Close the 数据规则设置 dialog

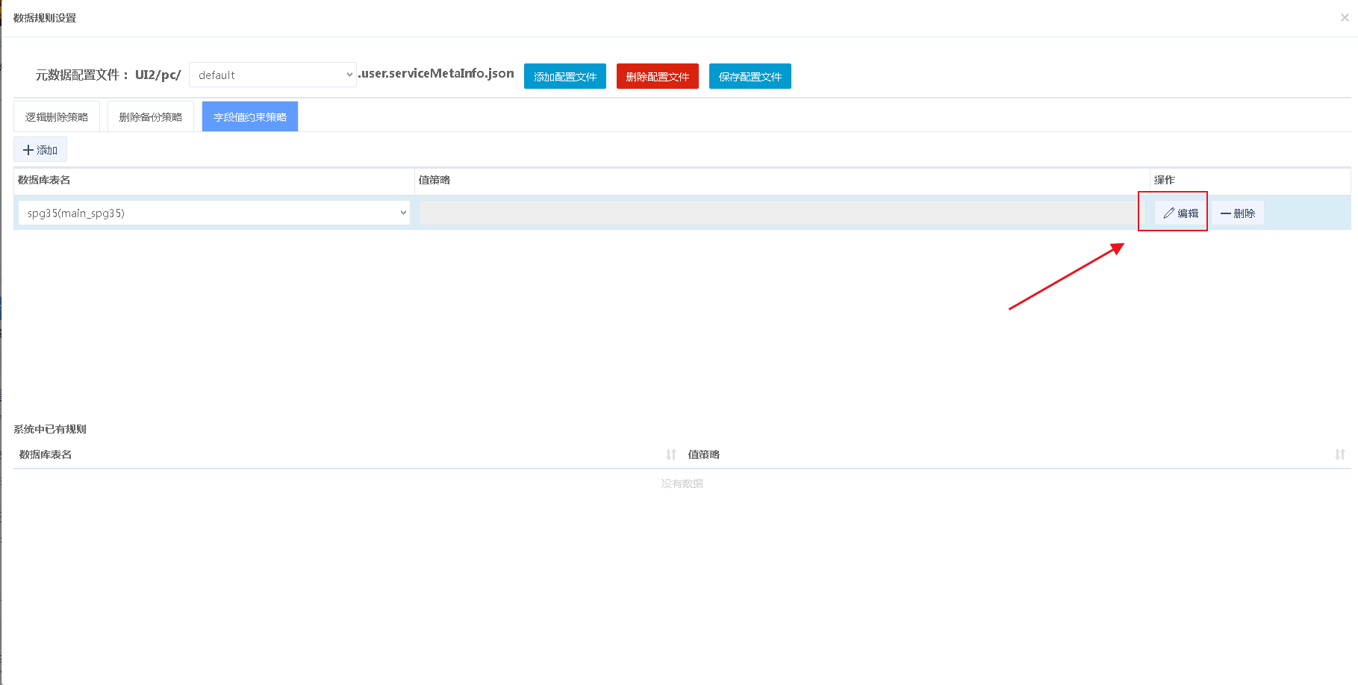(x=1344, y=18)
